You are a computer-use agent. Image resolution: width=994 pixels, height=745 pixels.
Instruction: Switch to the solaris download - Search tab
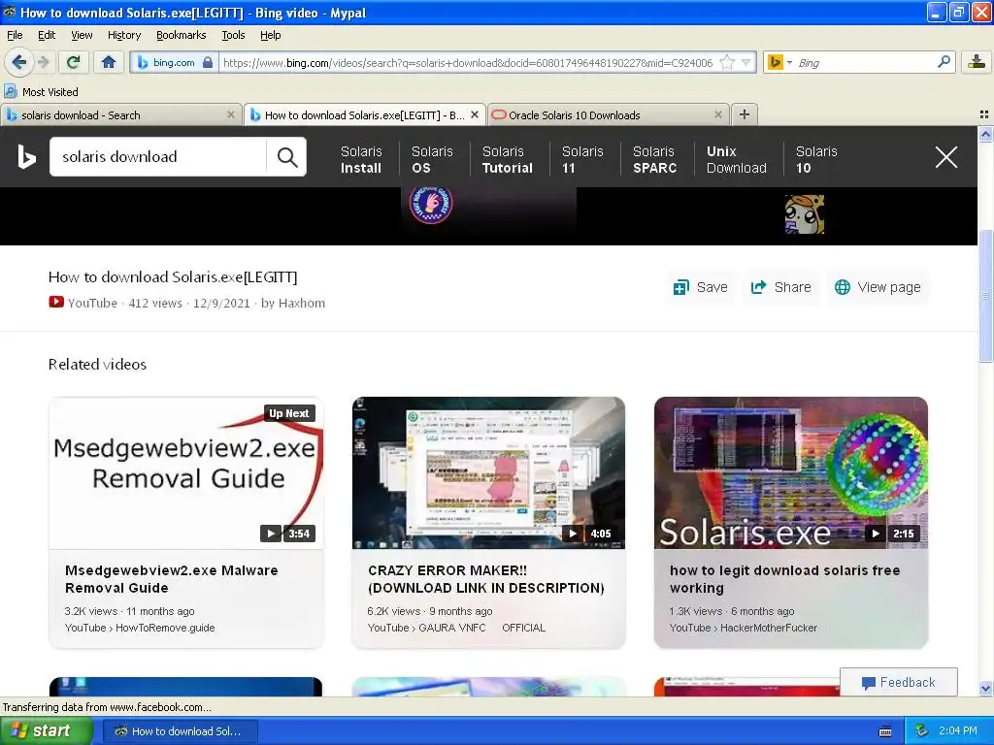120,114
